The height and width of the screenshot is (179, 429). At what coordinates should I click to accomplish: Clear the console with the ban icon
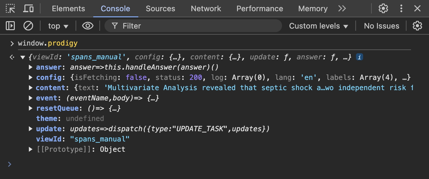pos(28,26)
